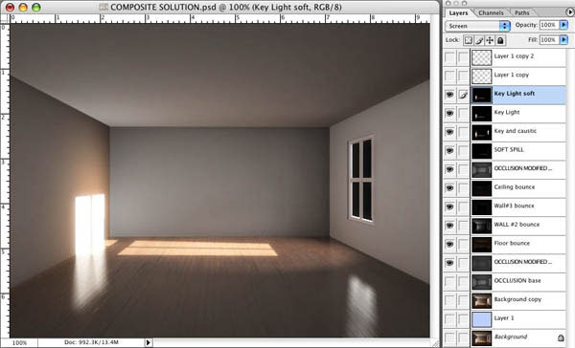Screen dimensions: 575x348
Task: Select the SOFT SPILL layer
Action: tap(518, 150)
